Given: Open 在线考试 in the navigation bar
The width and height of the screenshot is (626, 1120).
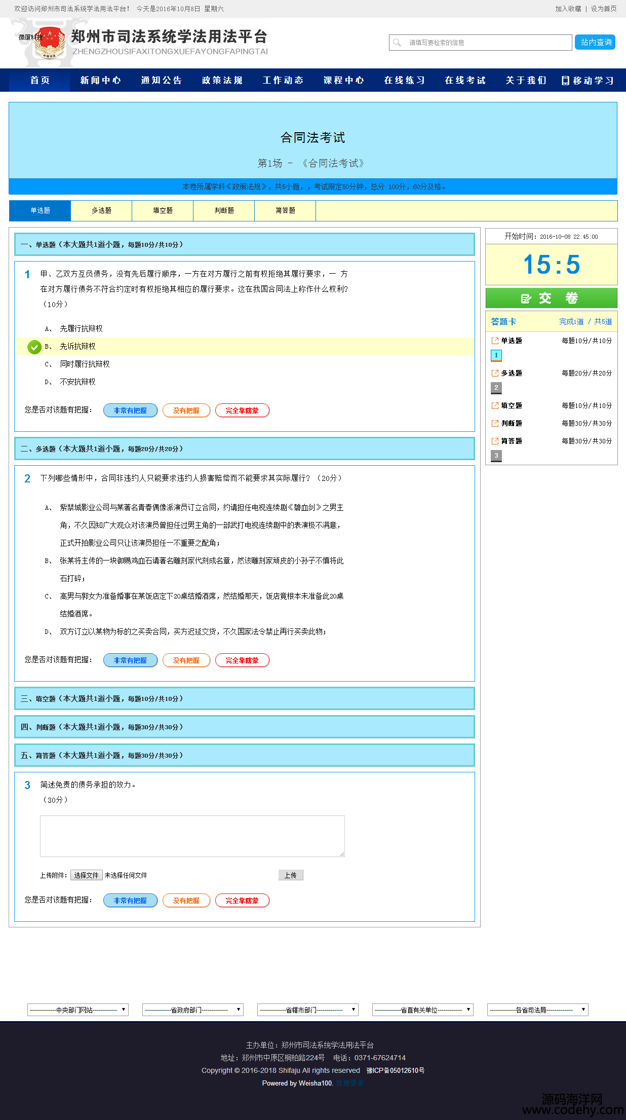Looking at the screenshot, I should (465, 80).
